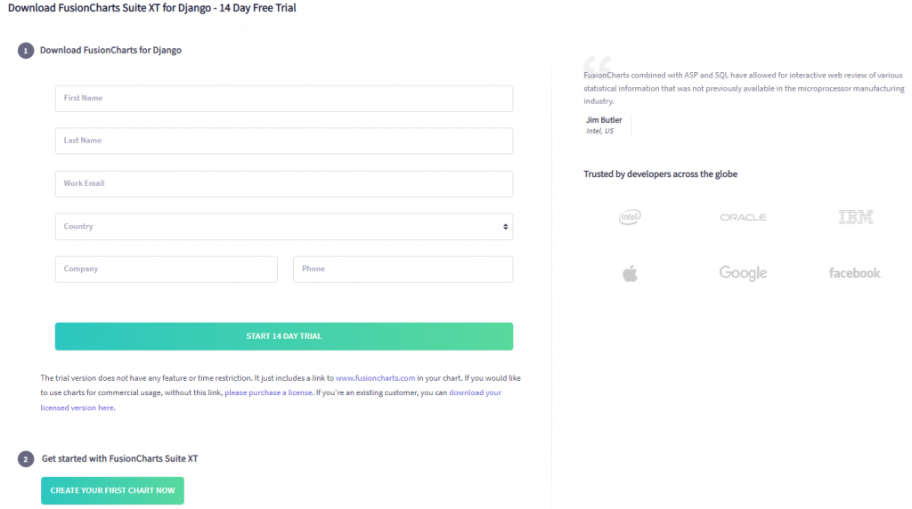Follow the 'please purchase a license' link

(x=268, y=392)
